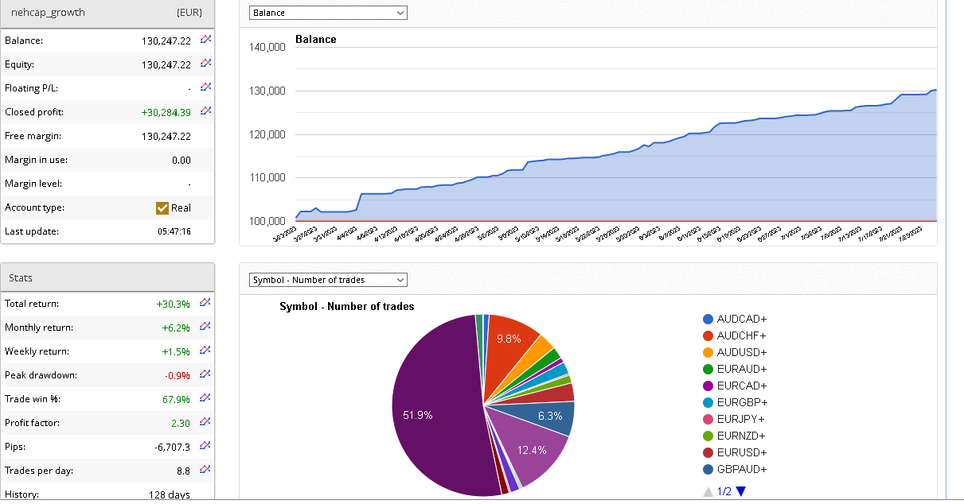
Task: Open the Balance chart selector dropdown
Action: (328, 13)
